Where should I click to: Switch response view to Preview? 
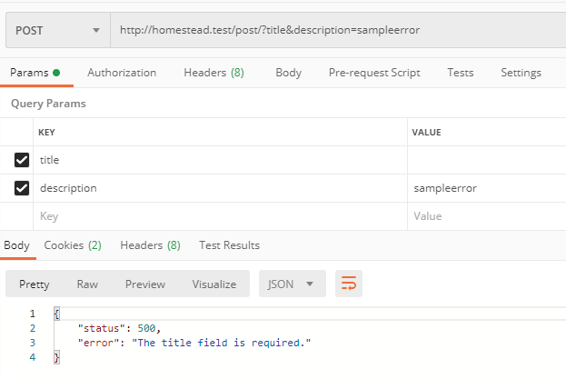pyautogui.click(x=145, y=284)
